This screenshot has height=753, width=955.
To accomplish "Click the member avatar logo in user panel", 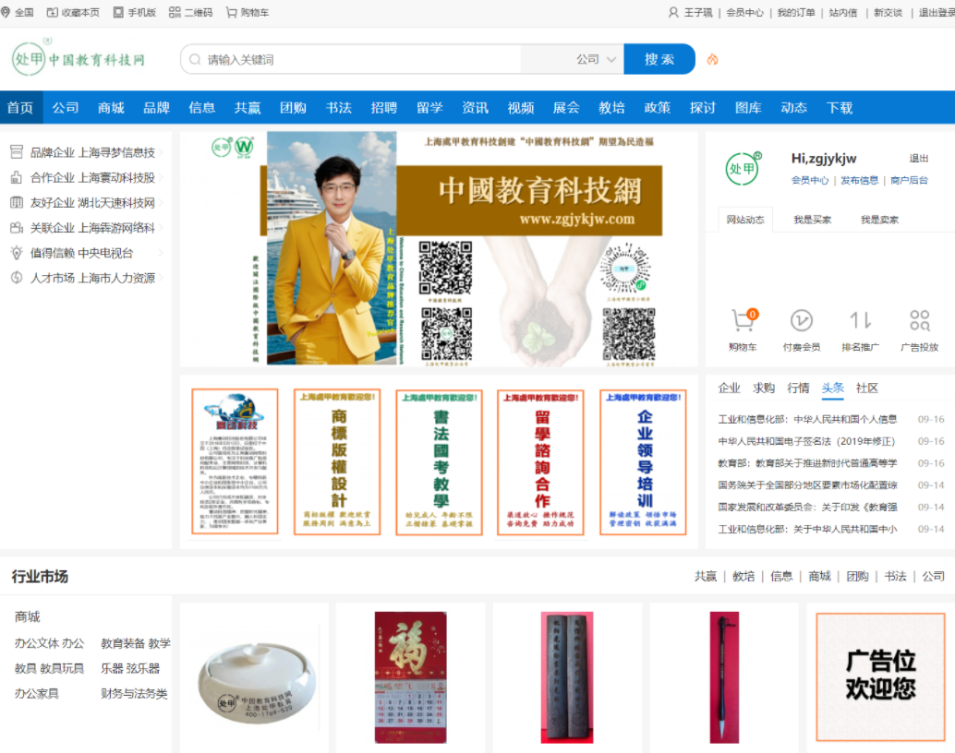I will [743, 169].
